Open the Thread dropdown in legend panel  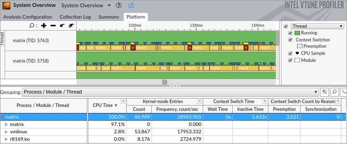(317, 26)
